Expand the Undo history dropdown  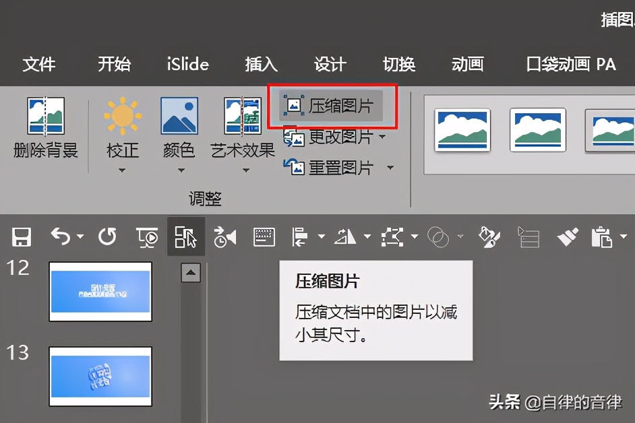pyautogui.click(x=79, y=236)
